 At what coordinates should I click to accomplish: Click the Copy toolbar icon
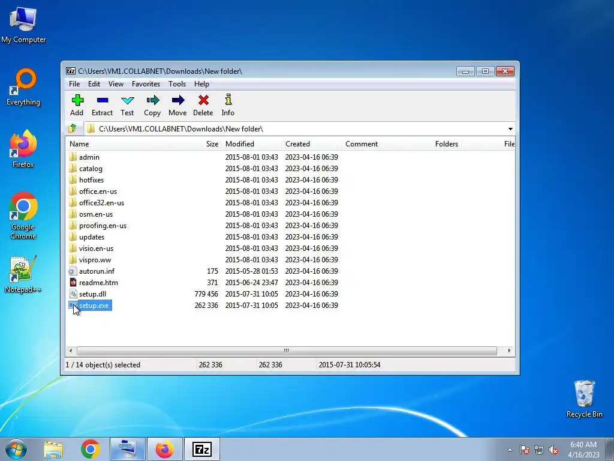point(152,100)
